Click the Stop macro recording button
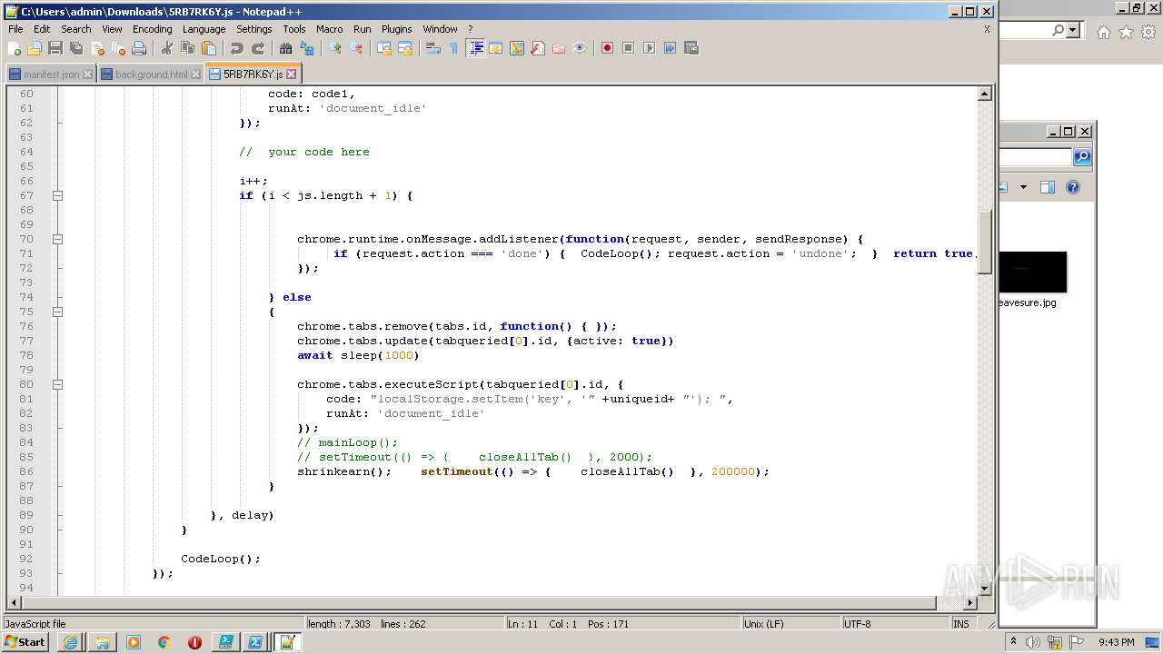The image size is (1163, 654). [x=628, y=48]
